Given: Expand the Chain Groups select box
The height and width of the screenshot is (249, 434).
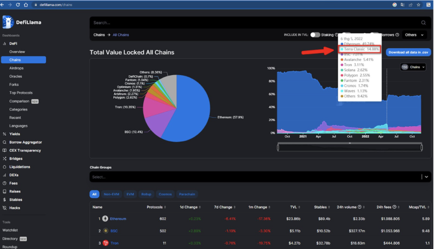Looking at the screenshot, I should coord(259,177).
